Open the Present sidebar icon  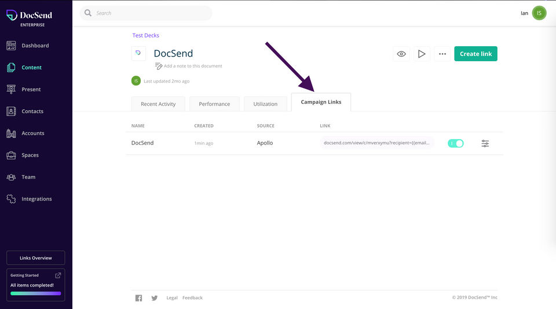coord(11,89)
